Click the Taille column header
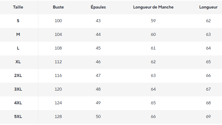The image size is (222, 125). (x=18, y=7)
